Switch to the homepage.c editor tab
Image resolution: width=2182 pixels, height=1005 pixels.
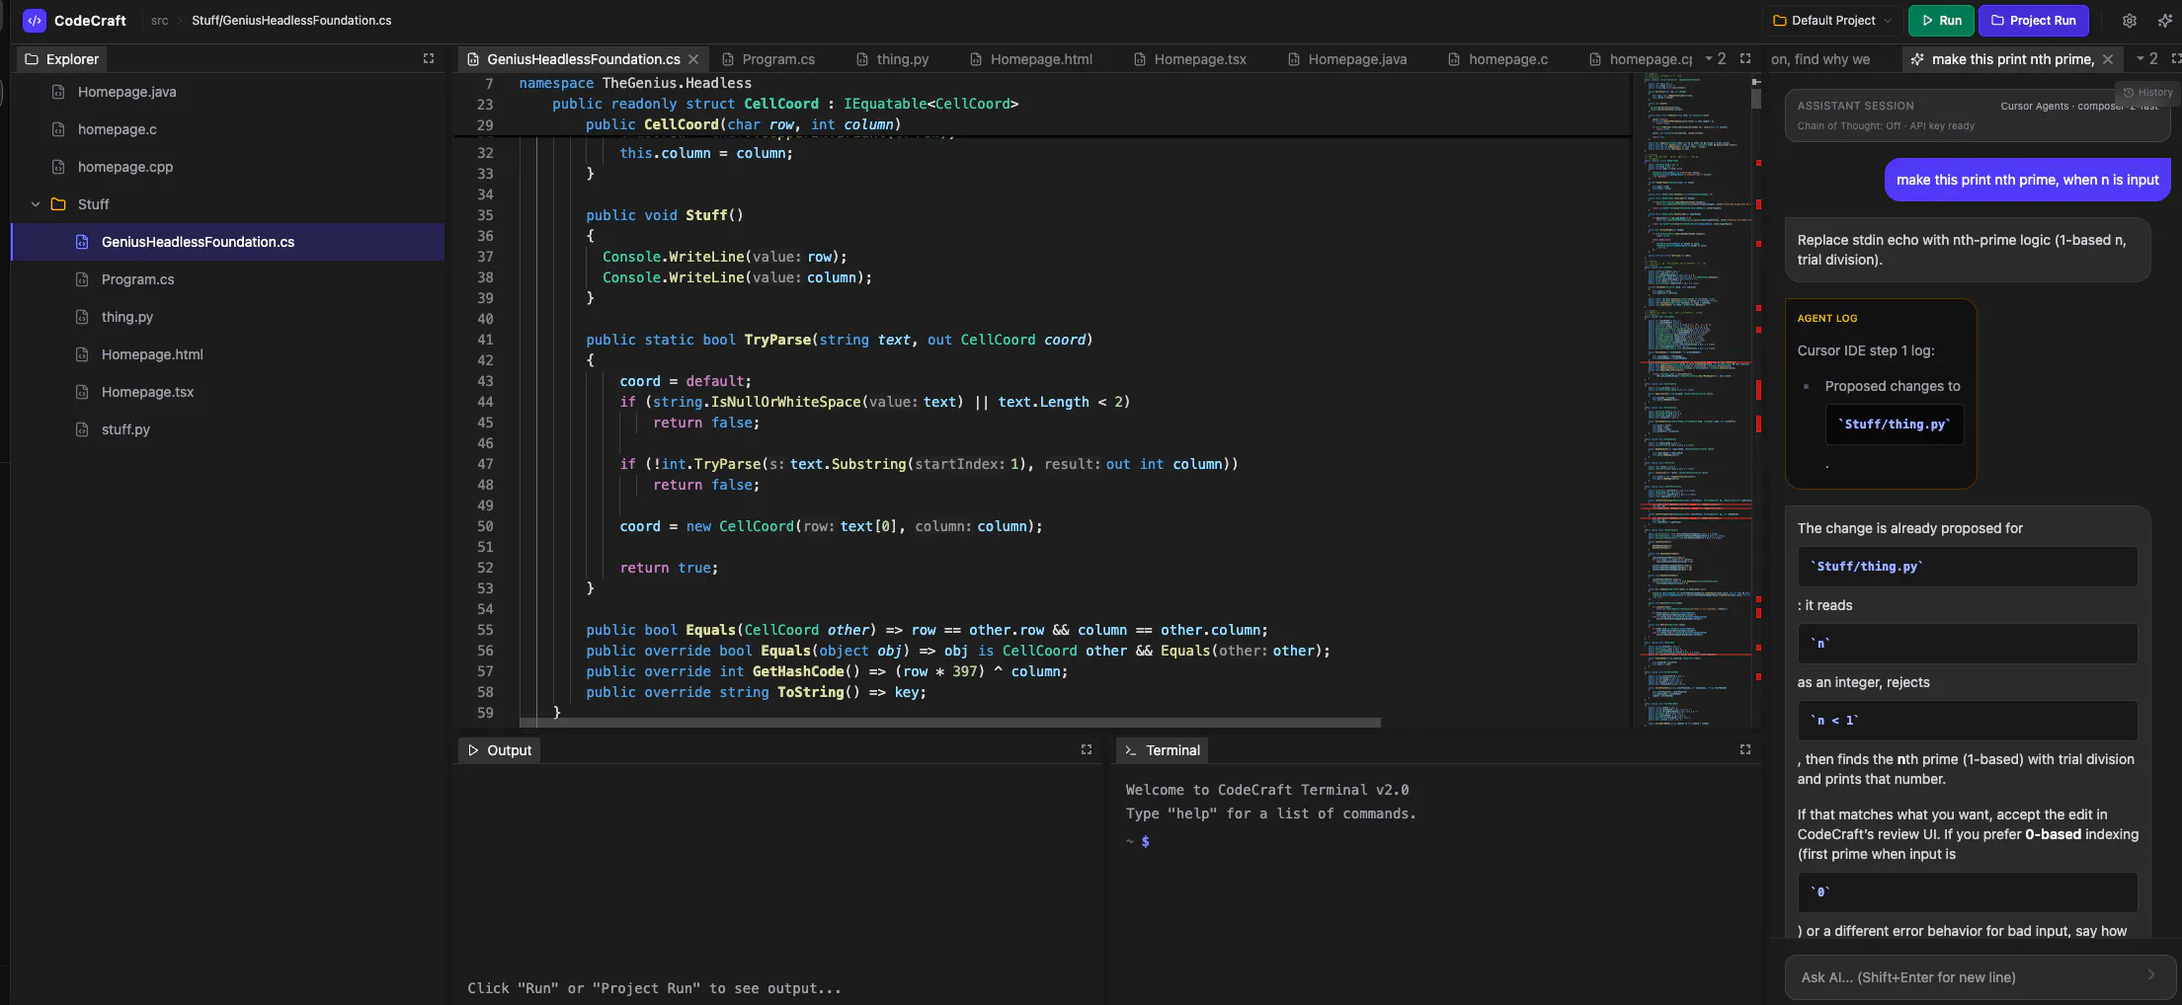[1497, 59]
